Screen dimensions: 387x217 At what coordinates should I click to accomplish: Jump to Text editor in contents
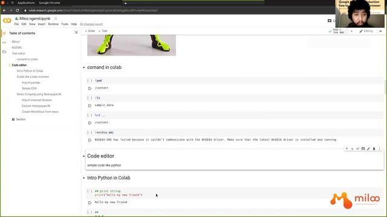click(x=19, y=54)
